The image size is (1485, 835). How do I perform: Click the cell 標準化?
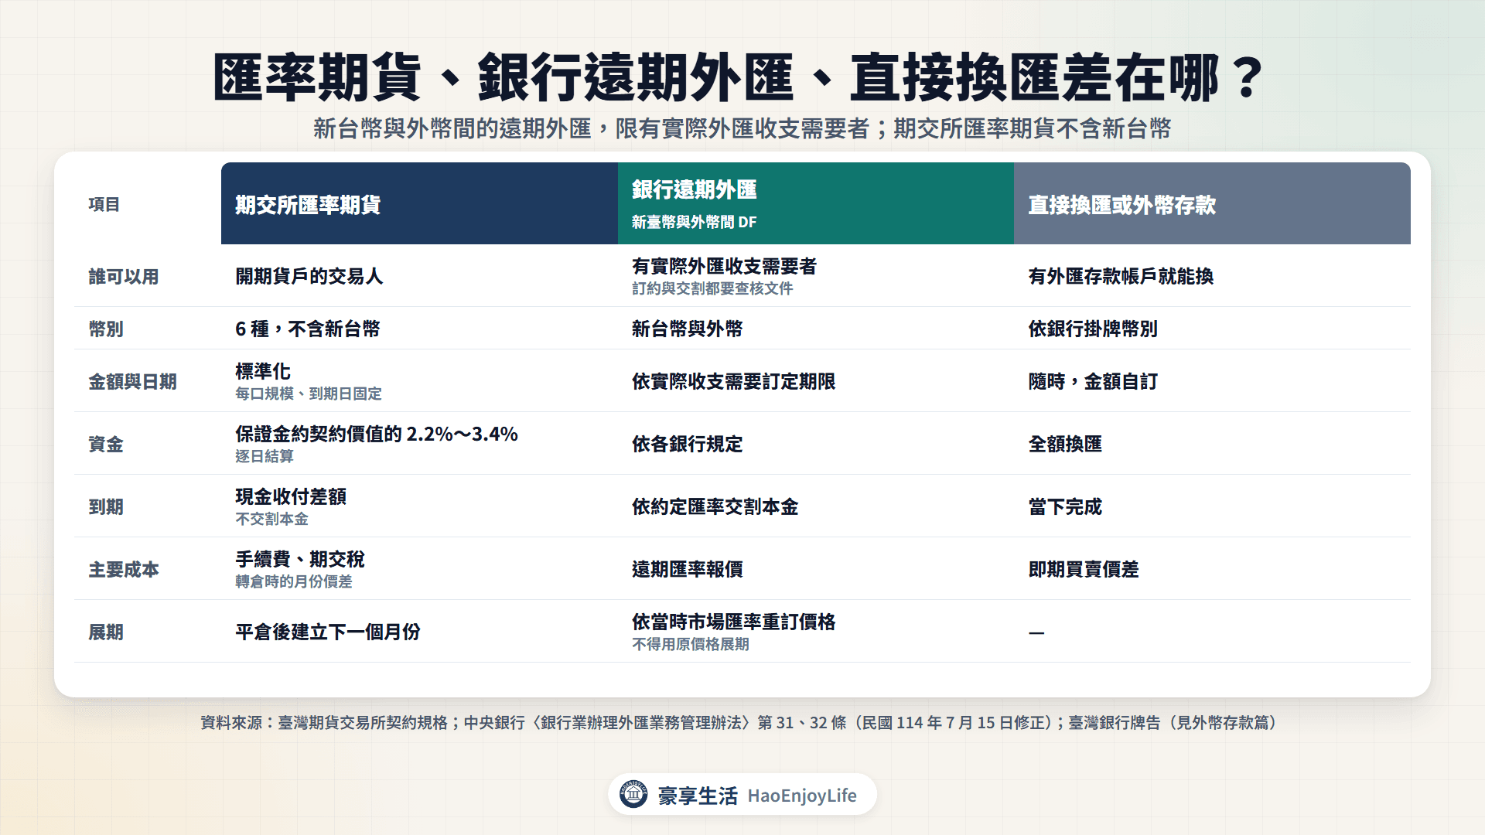[263, 371]
